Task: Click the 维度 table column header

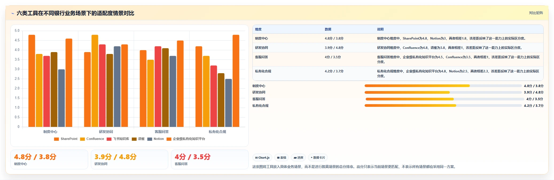Action: 258,29
